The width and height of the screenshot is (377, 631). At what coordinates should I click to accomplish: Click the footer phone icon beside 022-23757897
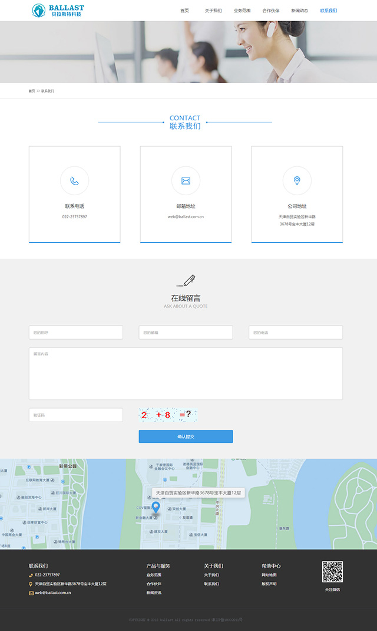[31, 575]
